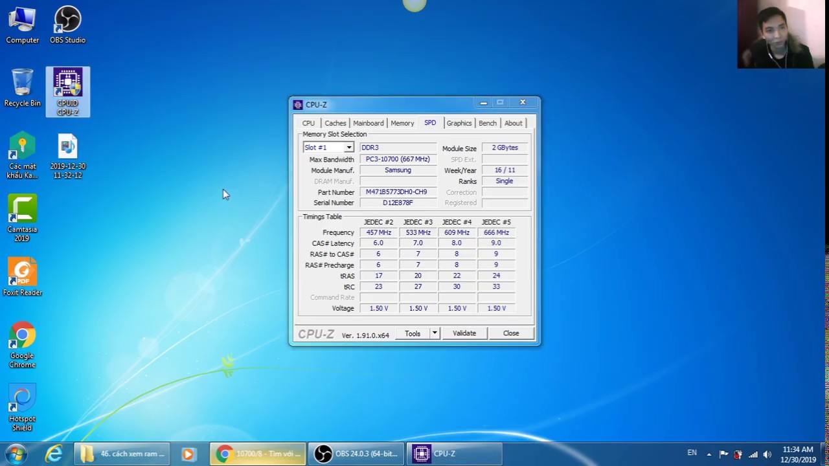Click the JEDEC #5 voltage 1.50 V cell
Screen dimensions: 829x466
496,309
